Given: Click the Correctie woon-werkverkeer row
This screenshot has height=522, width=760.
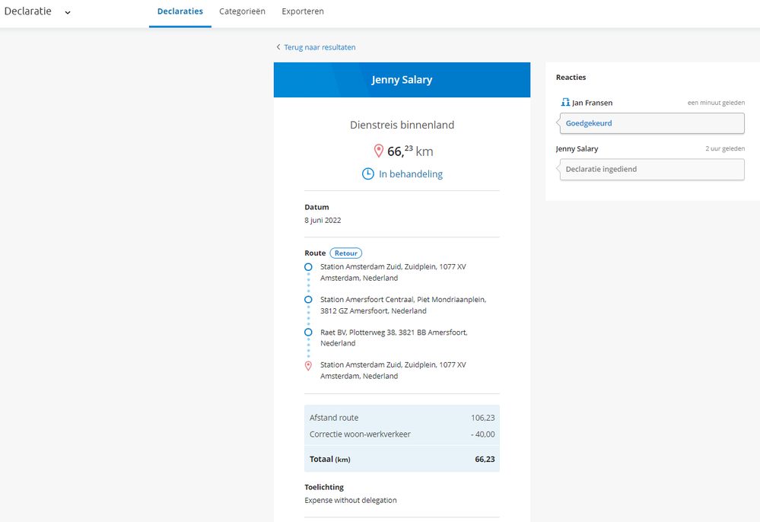Looking at the screenshot, I should 402,434.
